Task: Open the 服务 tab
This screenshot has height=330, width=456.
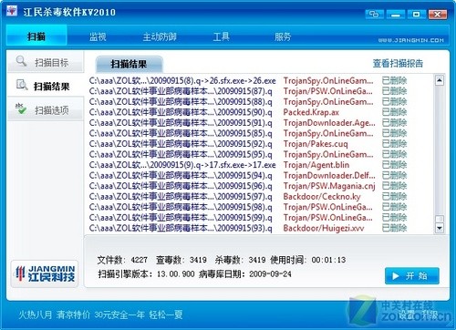Action: 283,36
